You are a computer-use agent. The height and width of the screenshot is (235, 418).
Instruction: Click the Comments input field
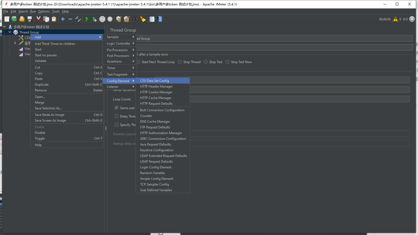pos(274,48)
